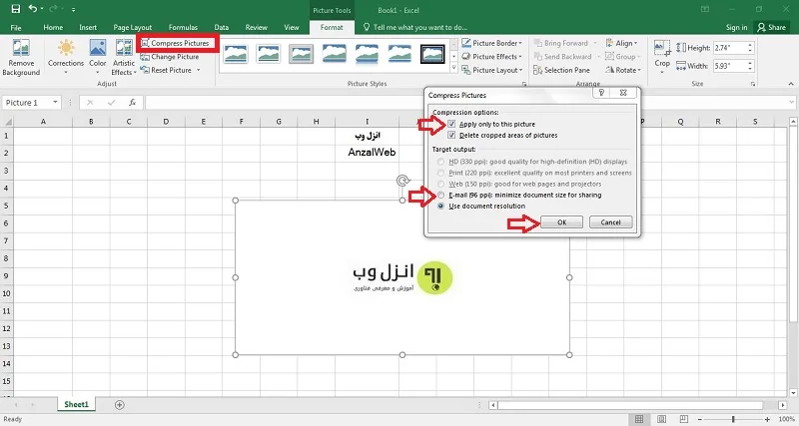Screen dimensions: 799x426
Task: Switch to the Formulas tab
Action: click(x=183, y=28)
